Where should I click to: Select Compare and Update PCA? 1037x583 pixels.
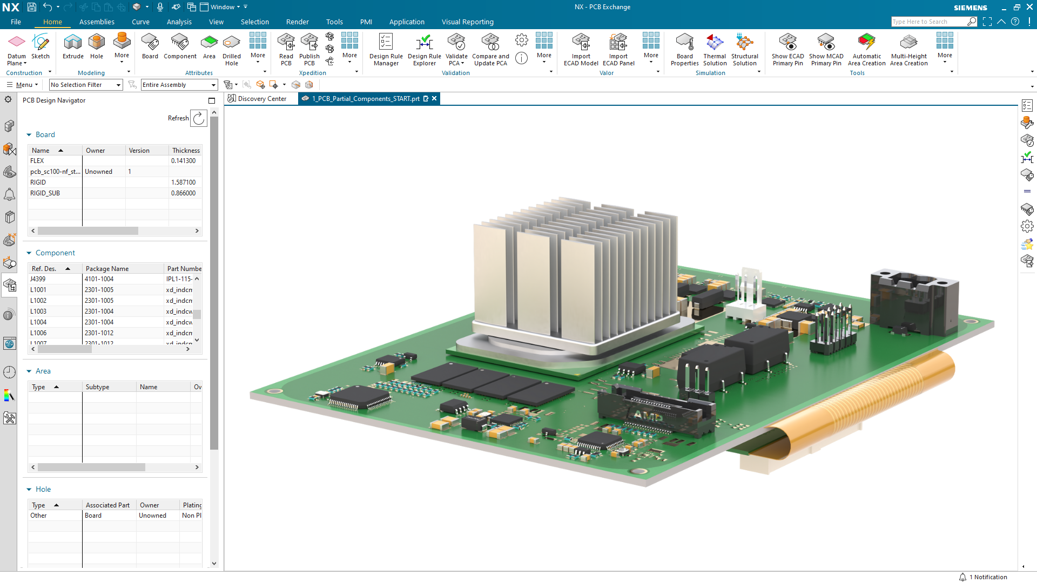click(490, 49)
